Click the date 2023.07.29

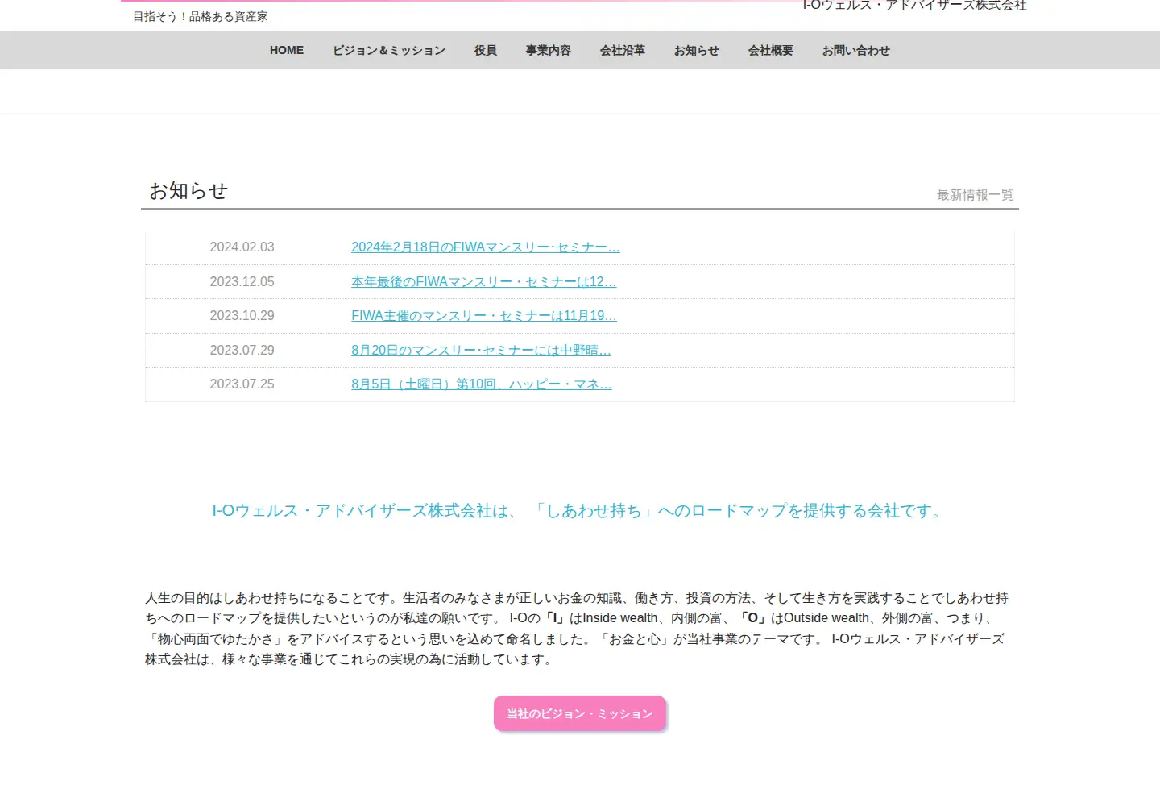click(242, 351)
